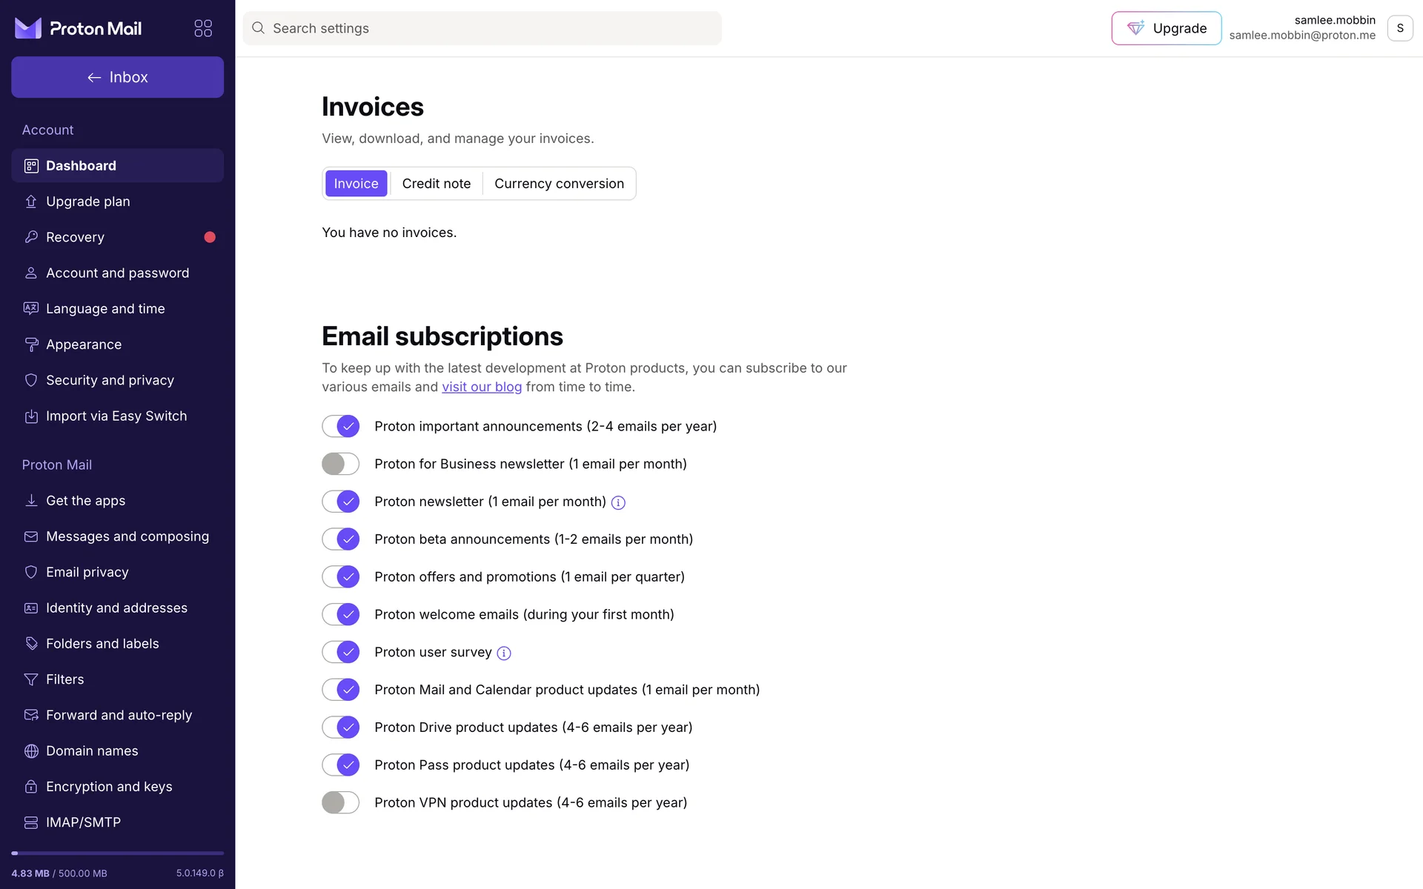Image resolution: width=1423 pixels, height=889 pixels.
Task: Click the storage usage progress bar
Action: [117, 853]
